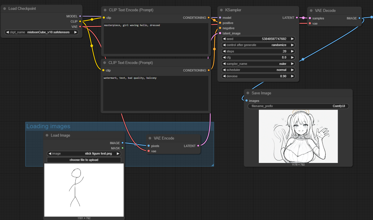Click the samples input port on VAE Decode
The width and height of the screenshot is (373, 220).
point(310,18)
